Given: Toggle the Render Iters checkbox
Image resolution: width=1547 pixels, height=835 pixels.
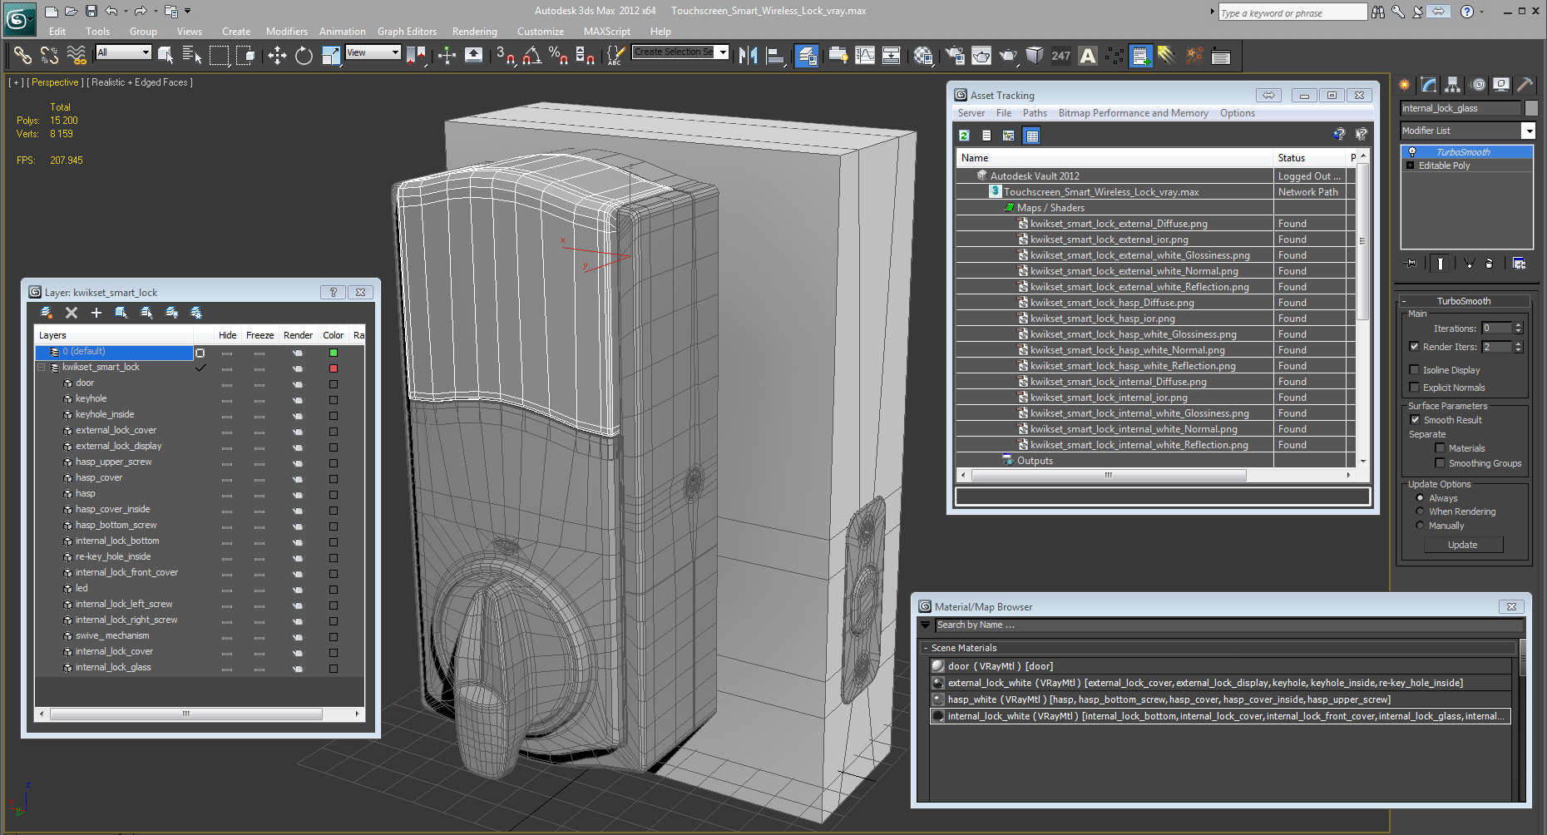Looking at the screenshot, I should coord(1414,347).
